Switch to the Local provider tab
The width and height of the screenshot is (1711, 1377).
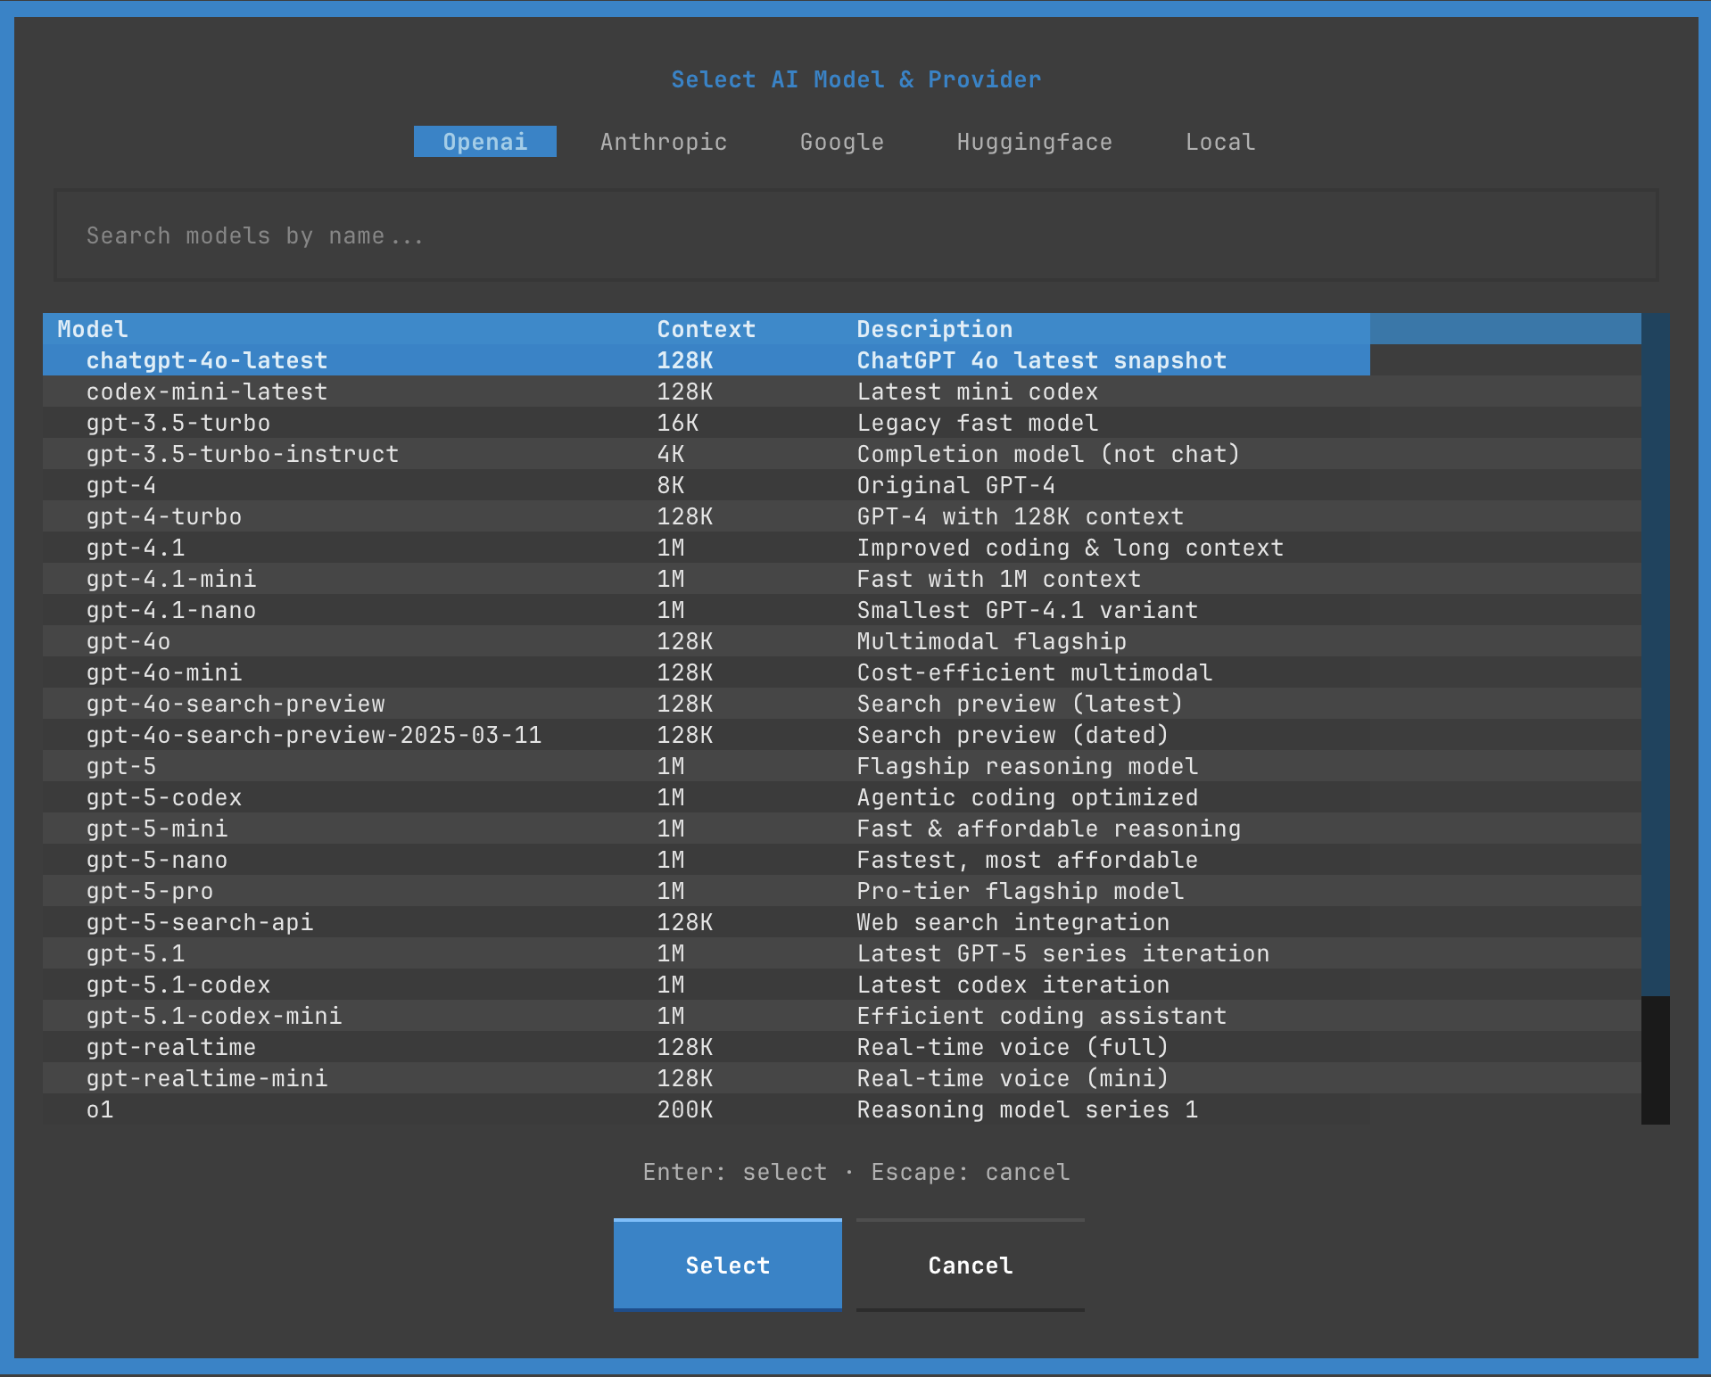click(1219, 142)
